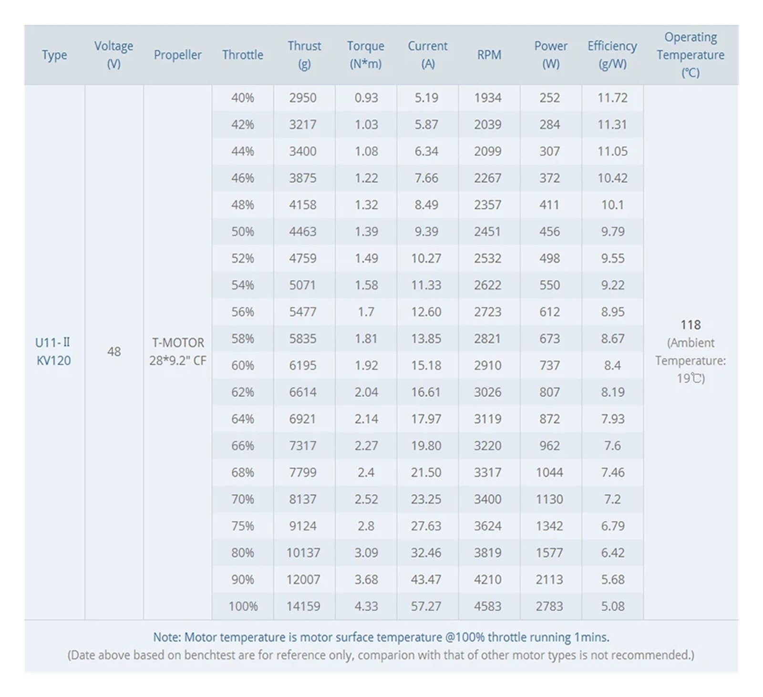The image size is (763, 697).
Task: Click the 14159 thrust value
Action: pos(303,606)
